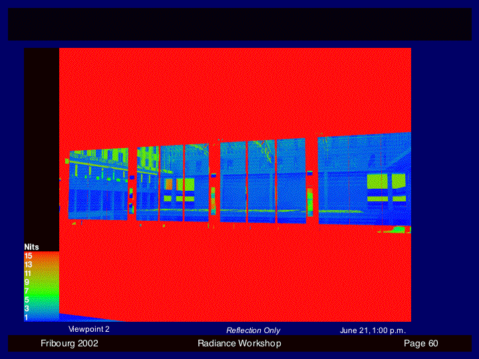The image size is (479, 359).
Task: Select "Radiance Workshop" footer text
Action: tap(239, 344)
